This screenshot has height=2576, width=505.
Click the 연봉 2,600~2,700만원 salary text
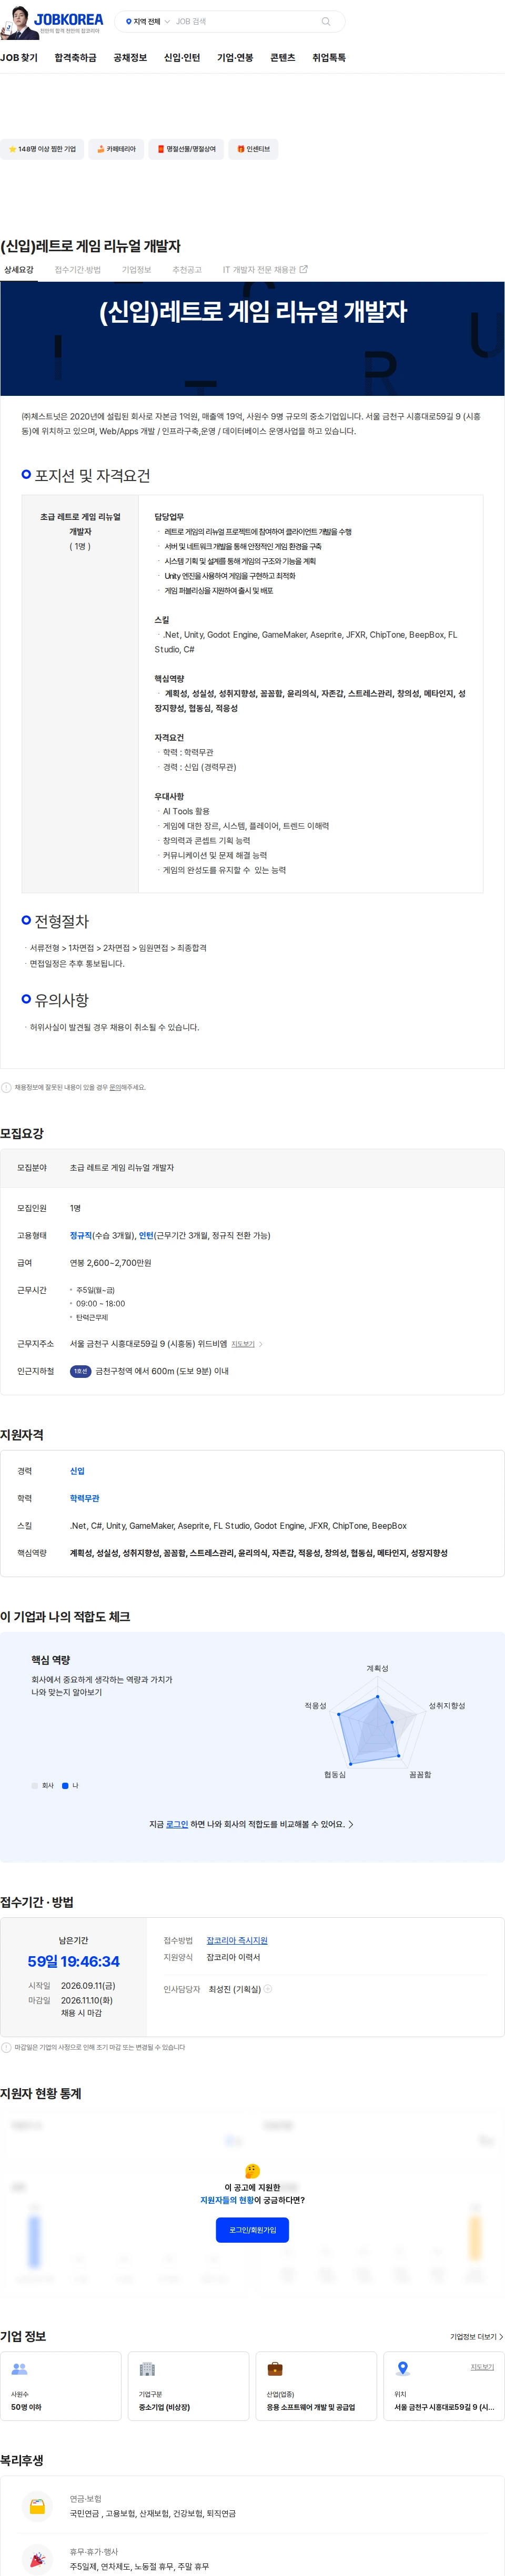coord(110,1263)
